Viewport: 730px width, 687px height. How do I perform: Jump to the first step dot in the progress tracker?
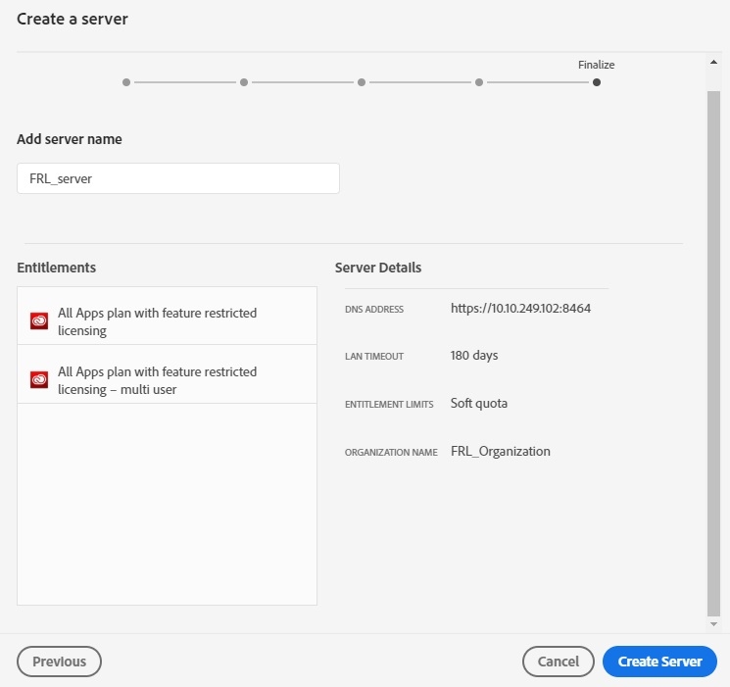[x=126, y=82]
